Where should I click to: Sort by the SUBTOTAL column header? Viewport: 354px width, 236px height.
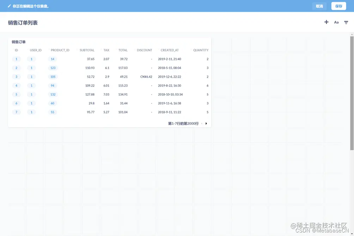point(87,50)
